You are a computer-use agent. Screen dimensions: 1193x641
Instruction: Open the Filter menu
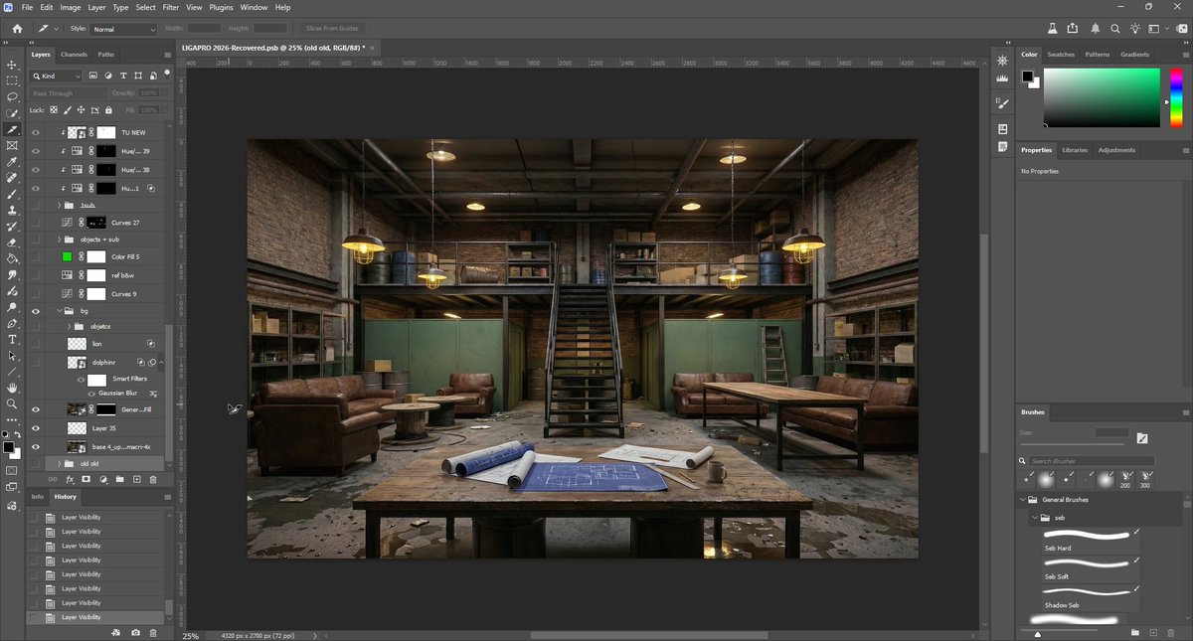[171, 7]
